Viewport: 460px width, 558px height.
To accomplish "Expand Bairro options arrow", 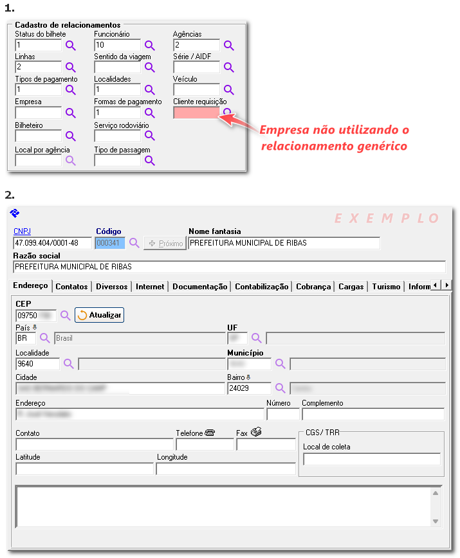I will [x=248, y=377].
